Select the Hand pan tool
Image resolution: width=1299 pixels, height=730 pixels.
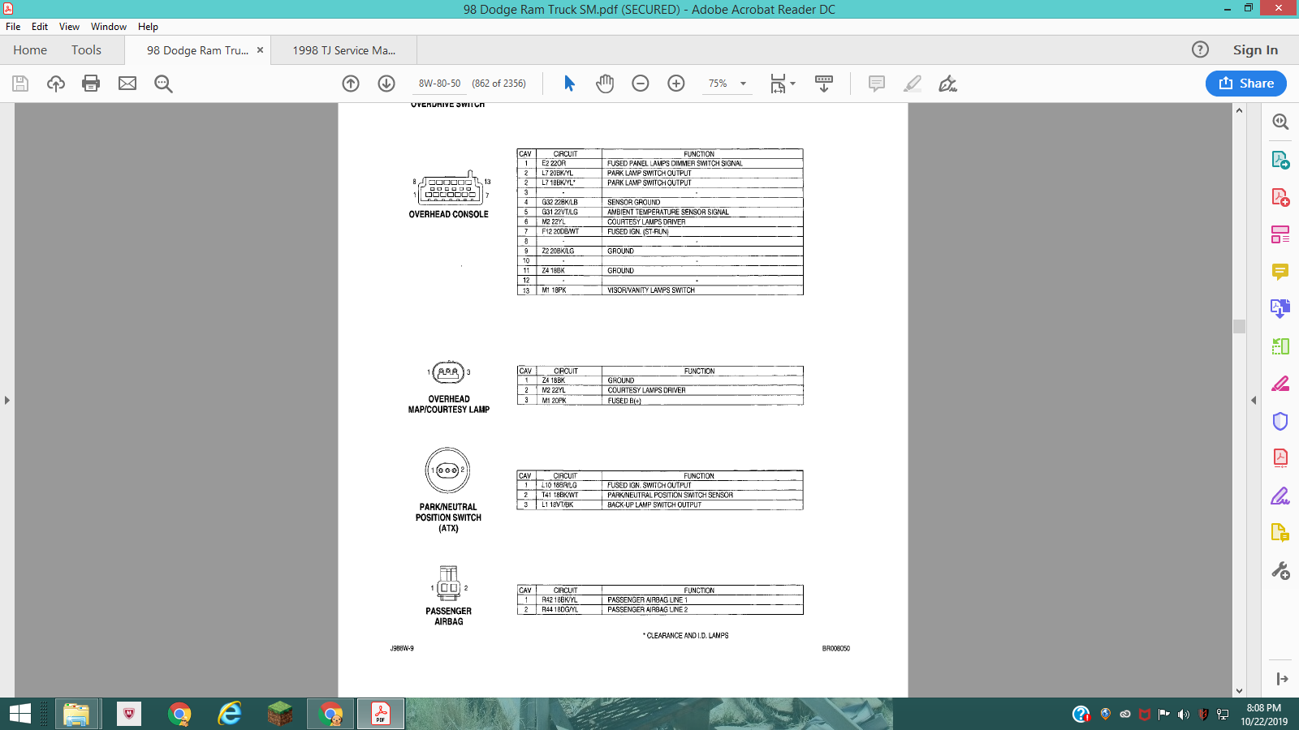(605, 84)
